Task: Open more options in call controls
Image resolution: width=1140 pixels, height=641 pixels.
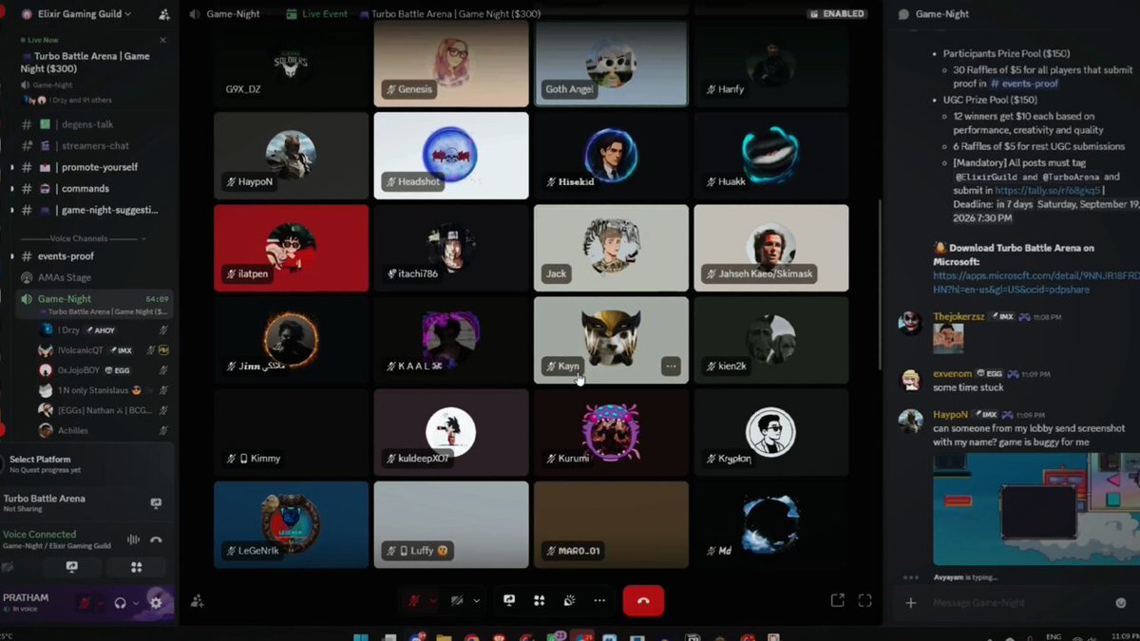Action: (599, 600)
